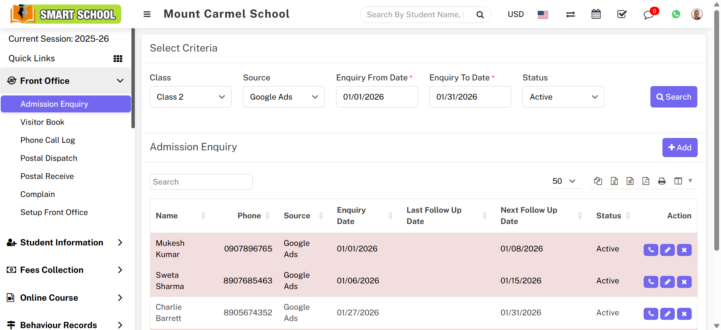Click the switch session arrows icon
721x330 pixels.
[570, 14]
